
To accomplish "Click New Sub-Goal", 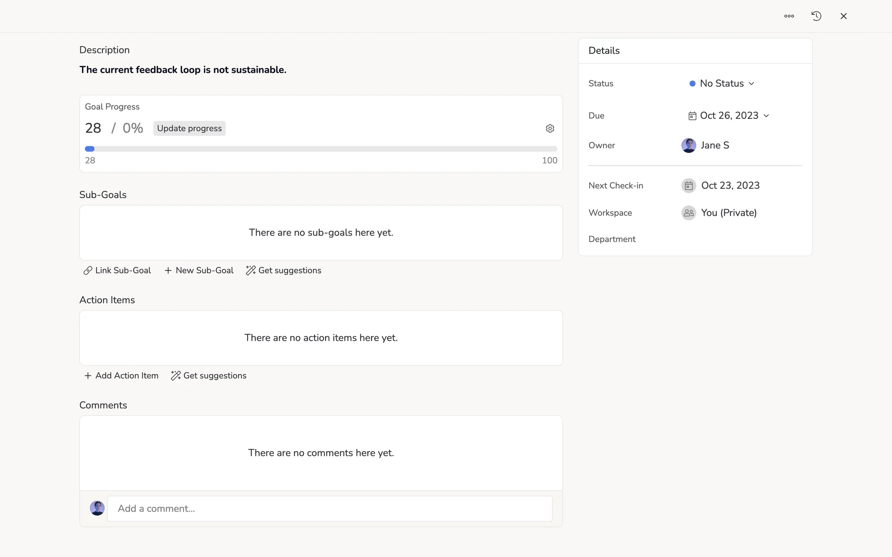I will (x=199, y=271).
